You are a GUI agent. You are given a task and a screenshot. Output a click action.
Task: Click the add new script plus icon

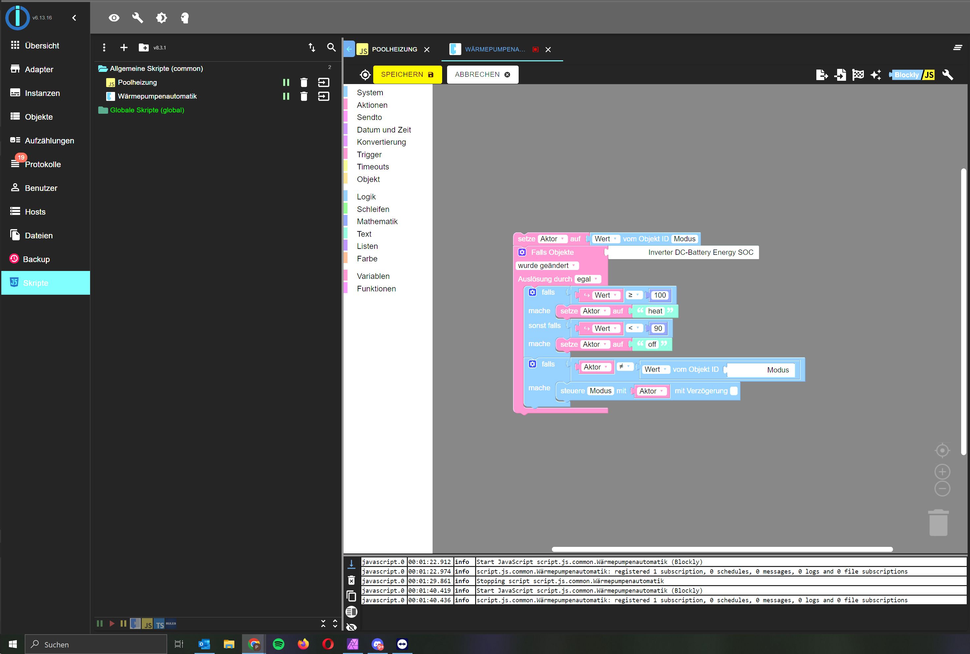click(x=124, y=47)
